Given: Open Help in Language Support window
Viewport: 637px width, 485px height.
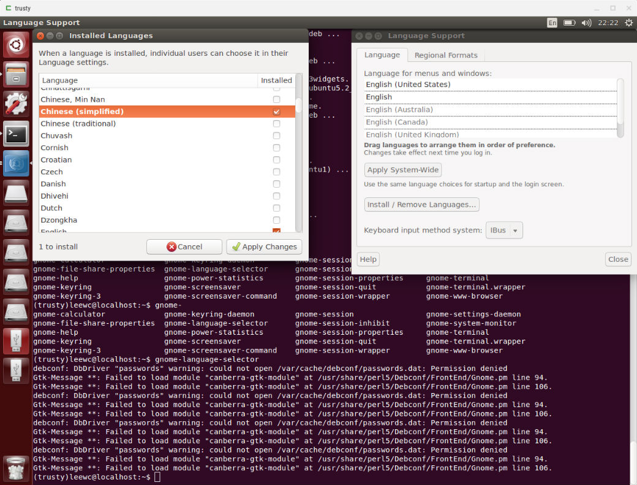Looking at the screenshot, I should 368,259.
